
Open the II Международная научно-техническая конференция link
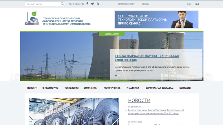point(147,58)
